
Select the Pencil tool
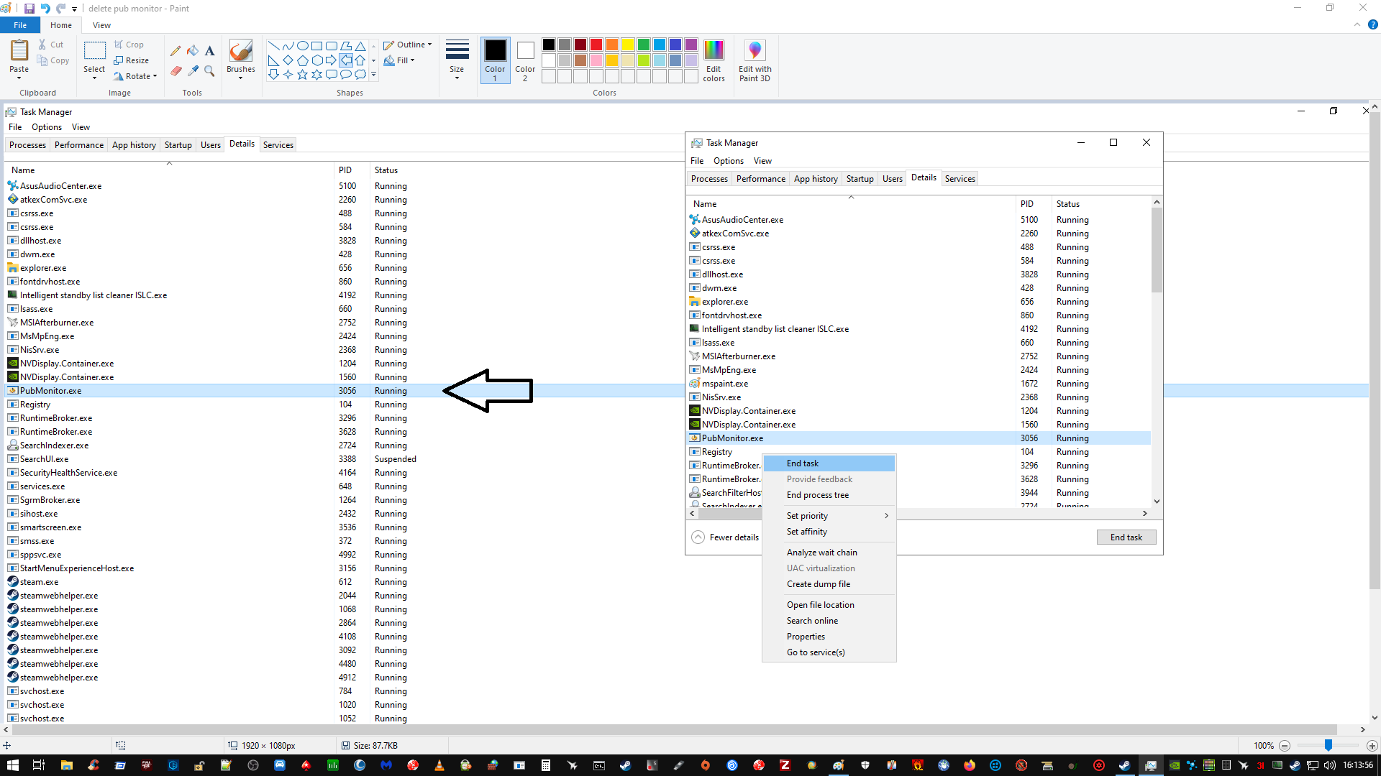[176, 51]
